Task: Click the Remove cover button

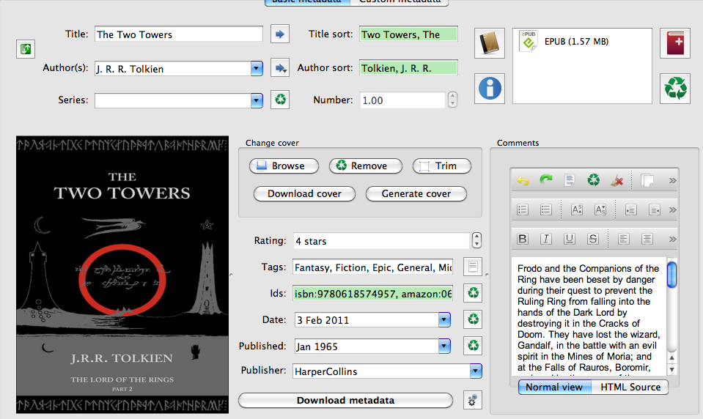Action: [365, 166]
